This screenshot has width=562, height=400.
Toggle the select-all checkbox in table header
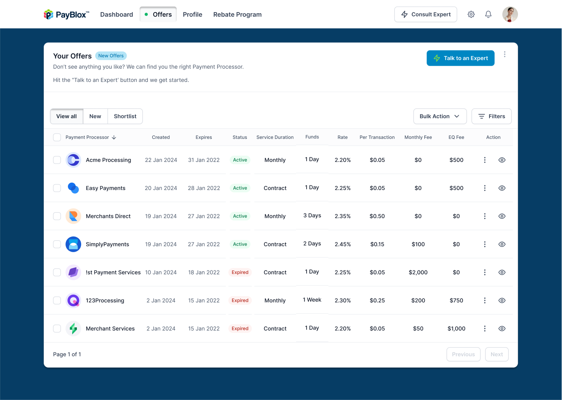coord(57,137)
